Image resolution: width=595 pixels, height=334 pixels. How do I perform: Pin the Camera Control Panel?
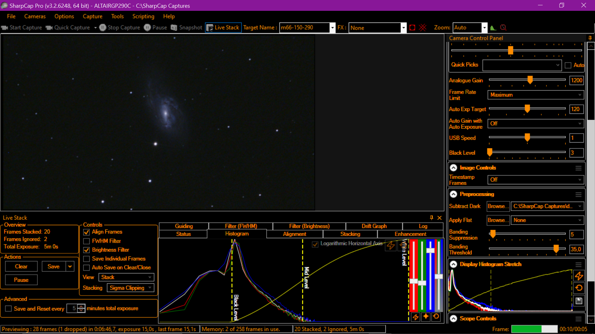coord(590,38)
